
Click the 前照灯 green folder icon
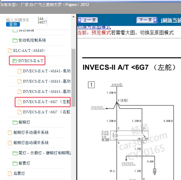pyautogui.click(x=15, y=122)
